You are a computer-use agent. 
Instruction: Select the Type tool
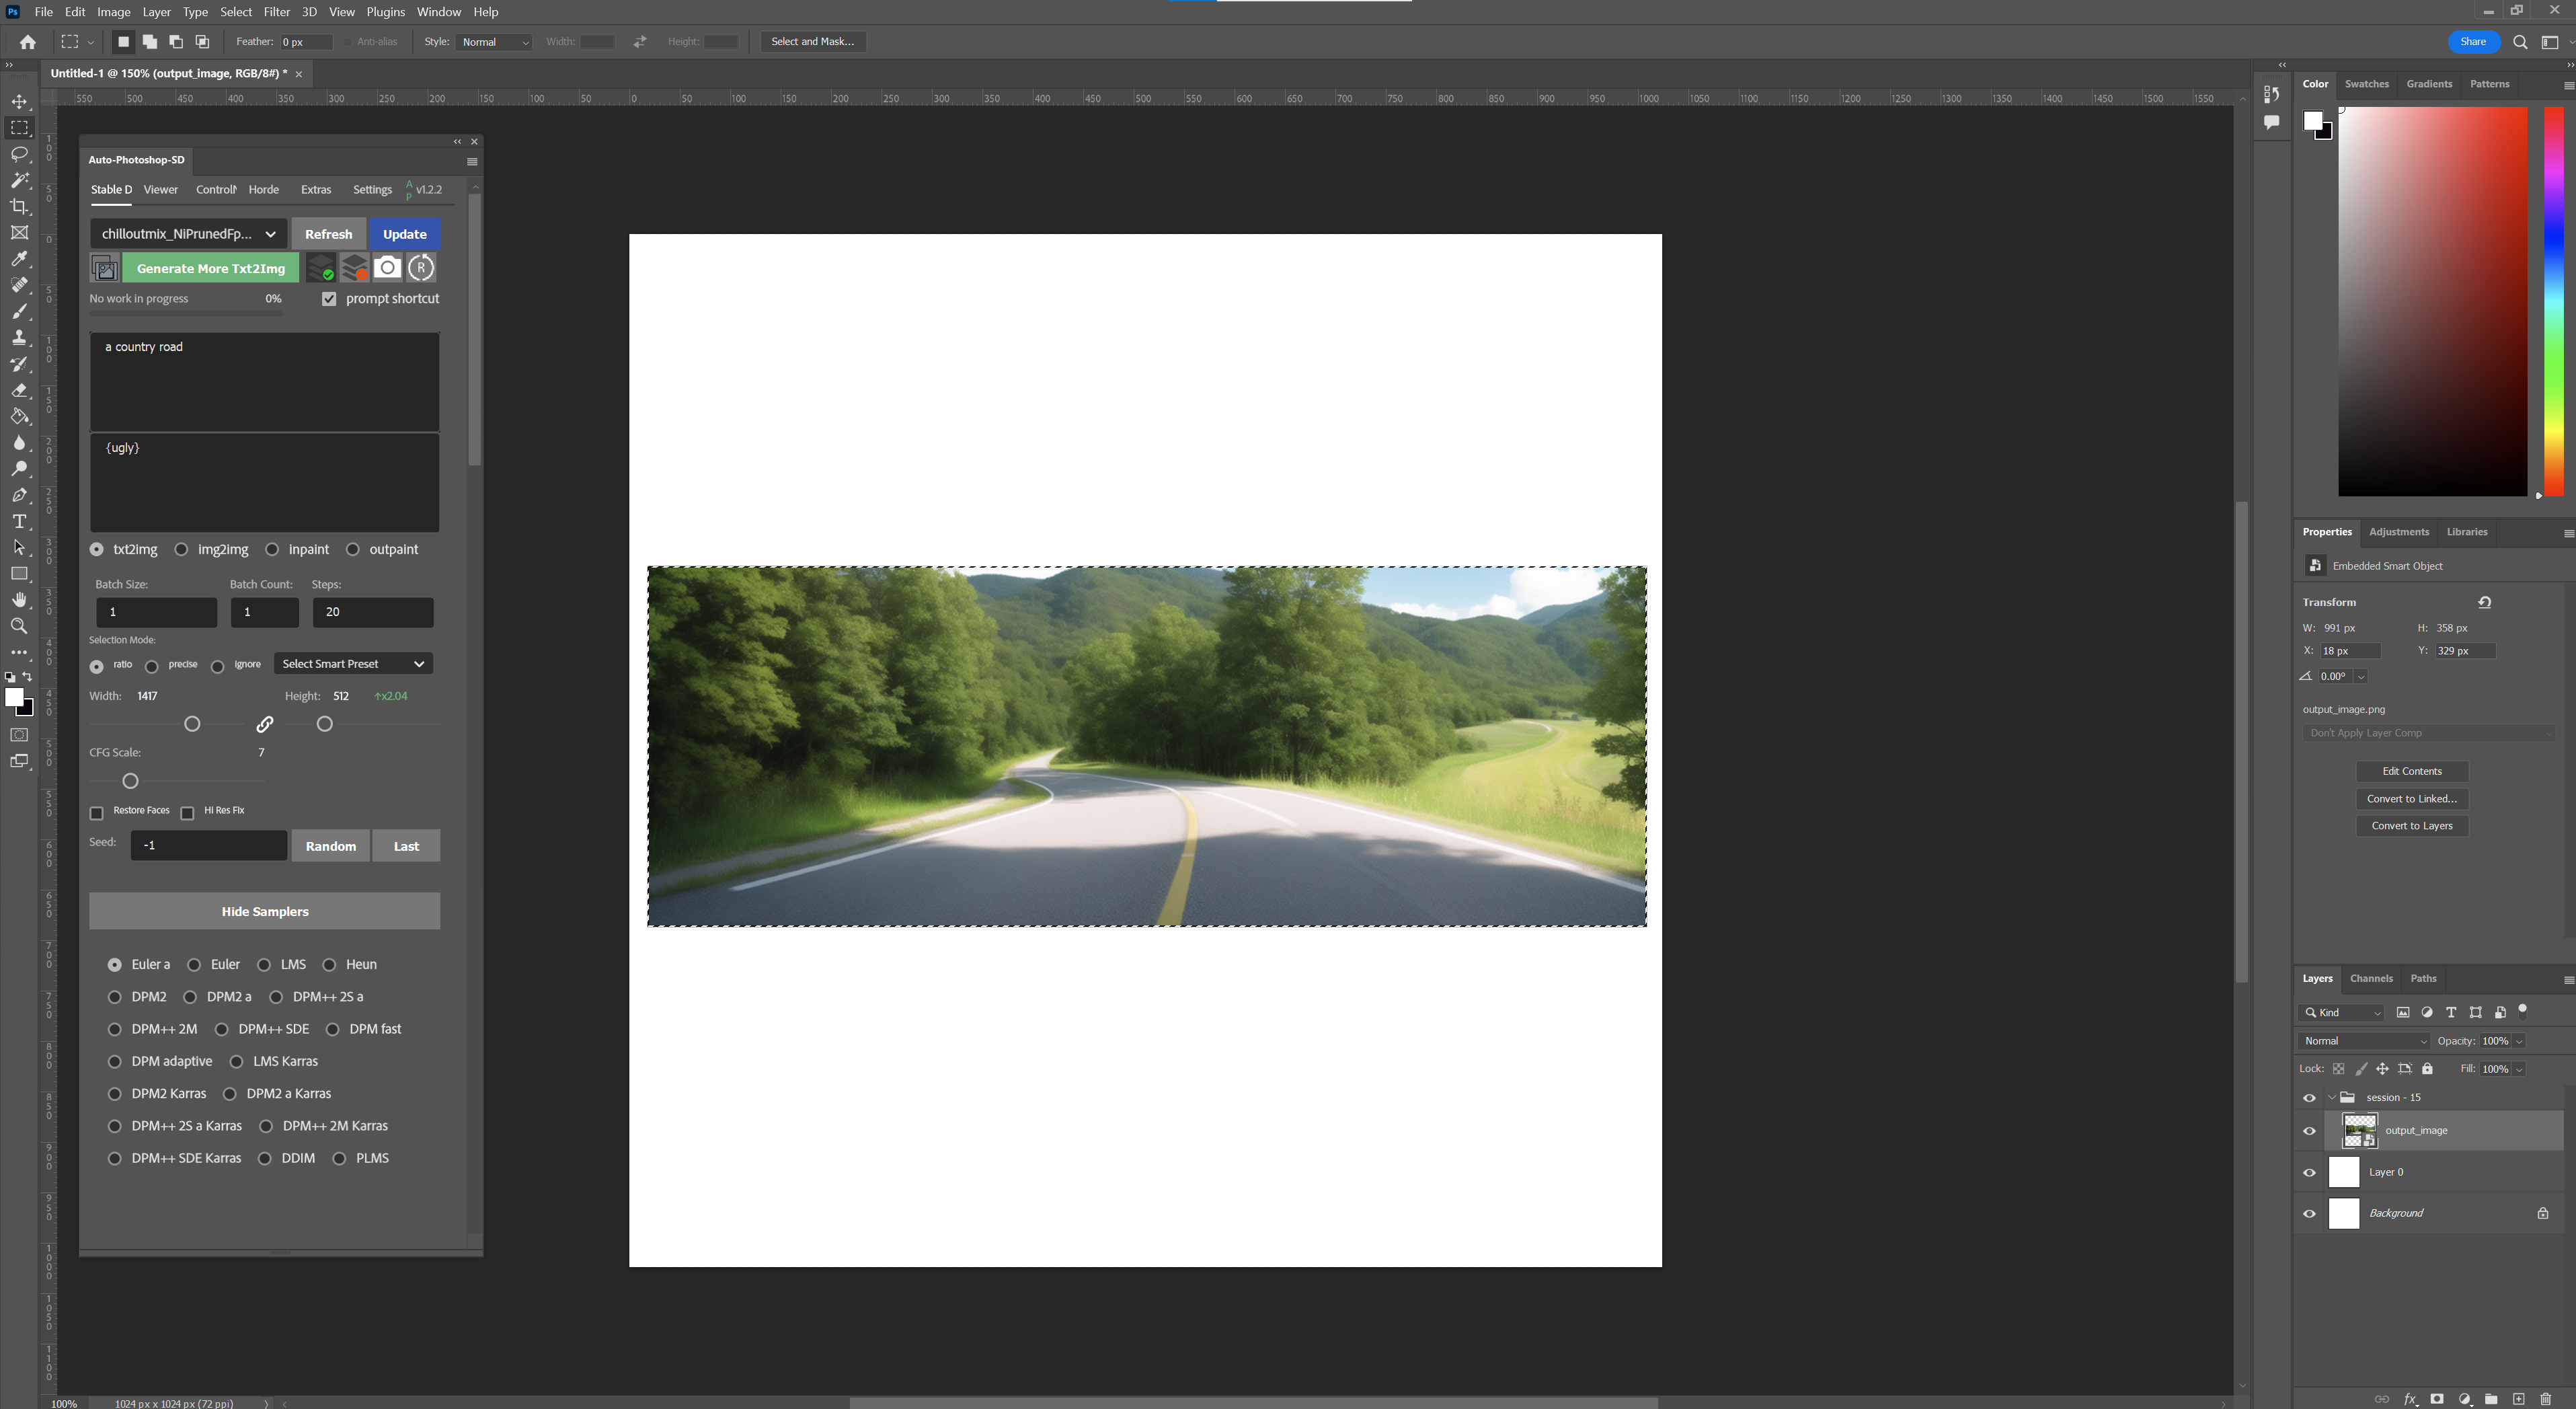point(19,521)
